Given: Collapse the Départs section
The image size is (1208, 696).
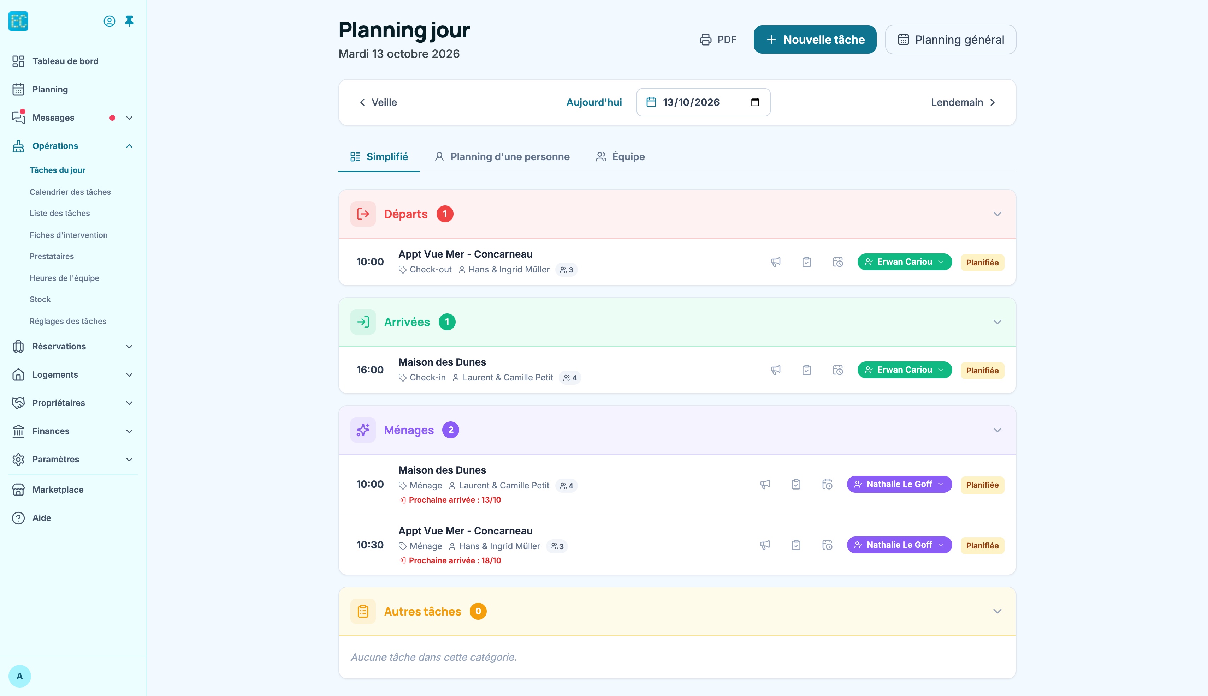Looking at the screenshot, I should [x=997, y=214].
